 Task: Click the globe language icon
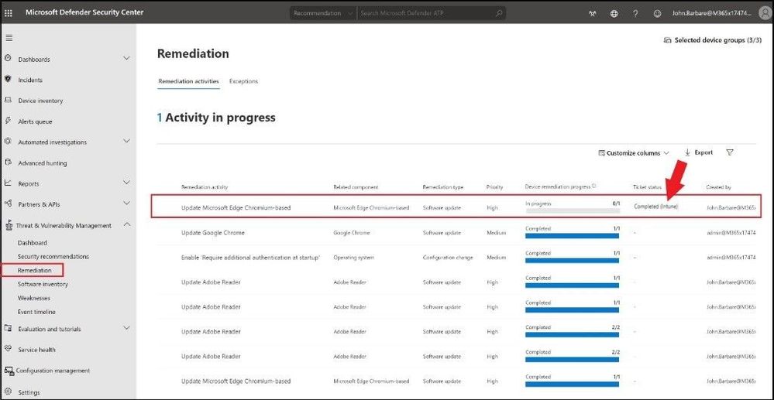614,14
